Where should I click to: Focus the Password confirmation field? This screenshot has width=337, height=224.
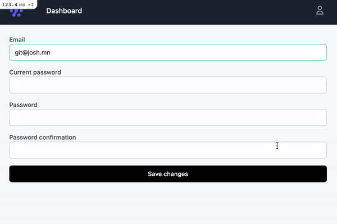point(168,150)
